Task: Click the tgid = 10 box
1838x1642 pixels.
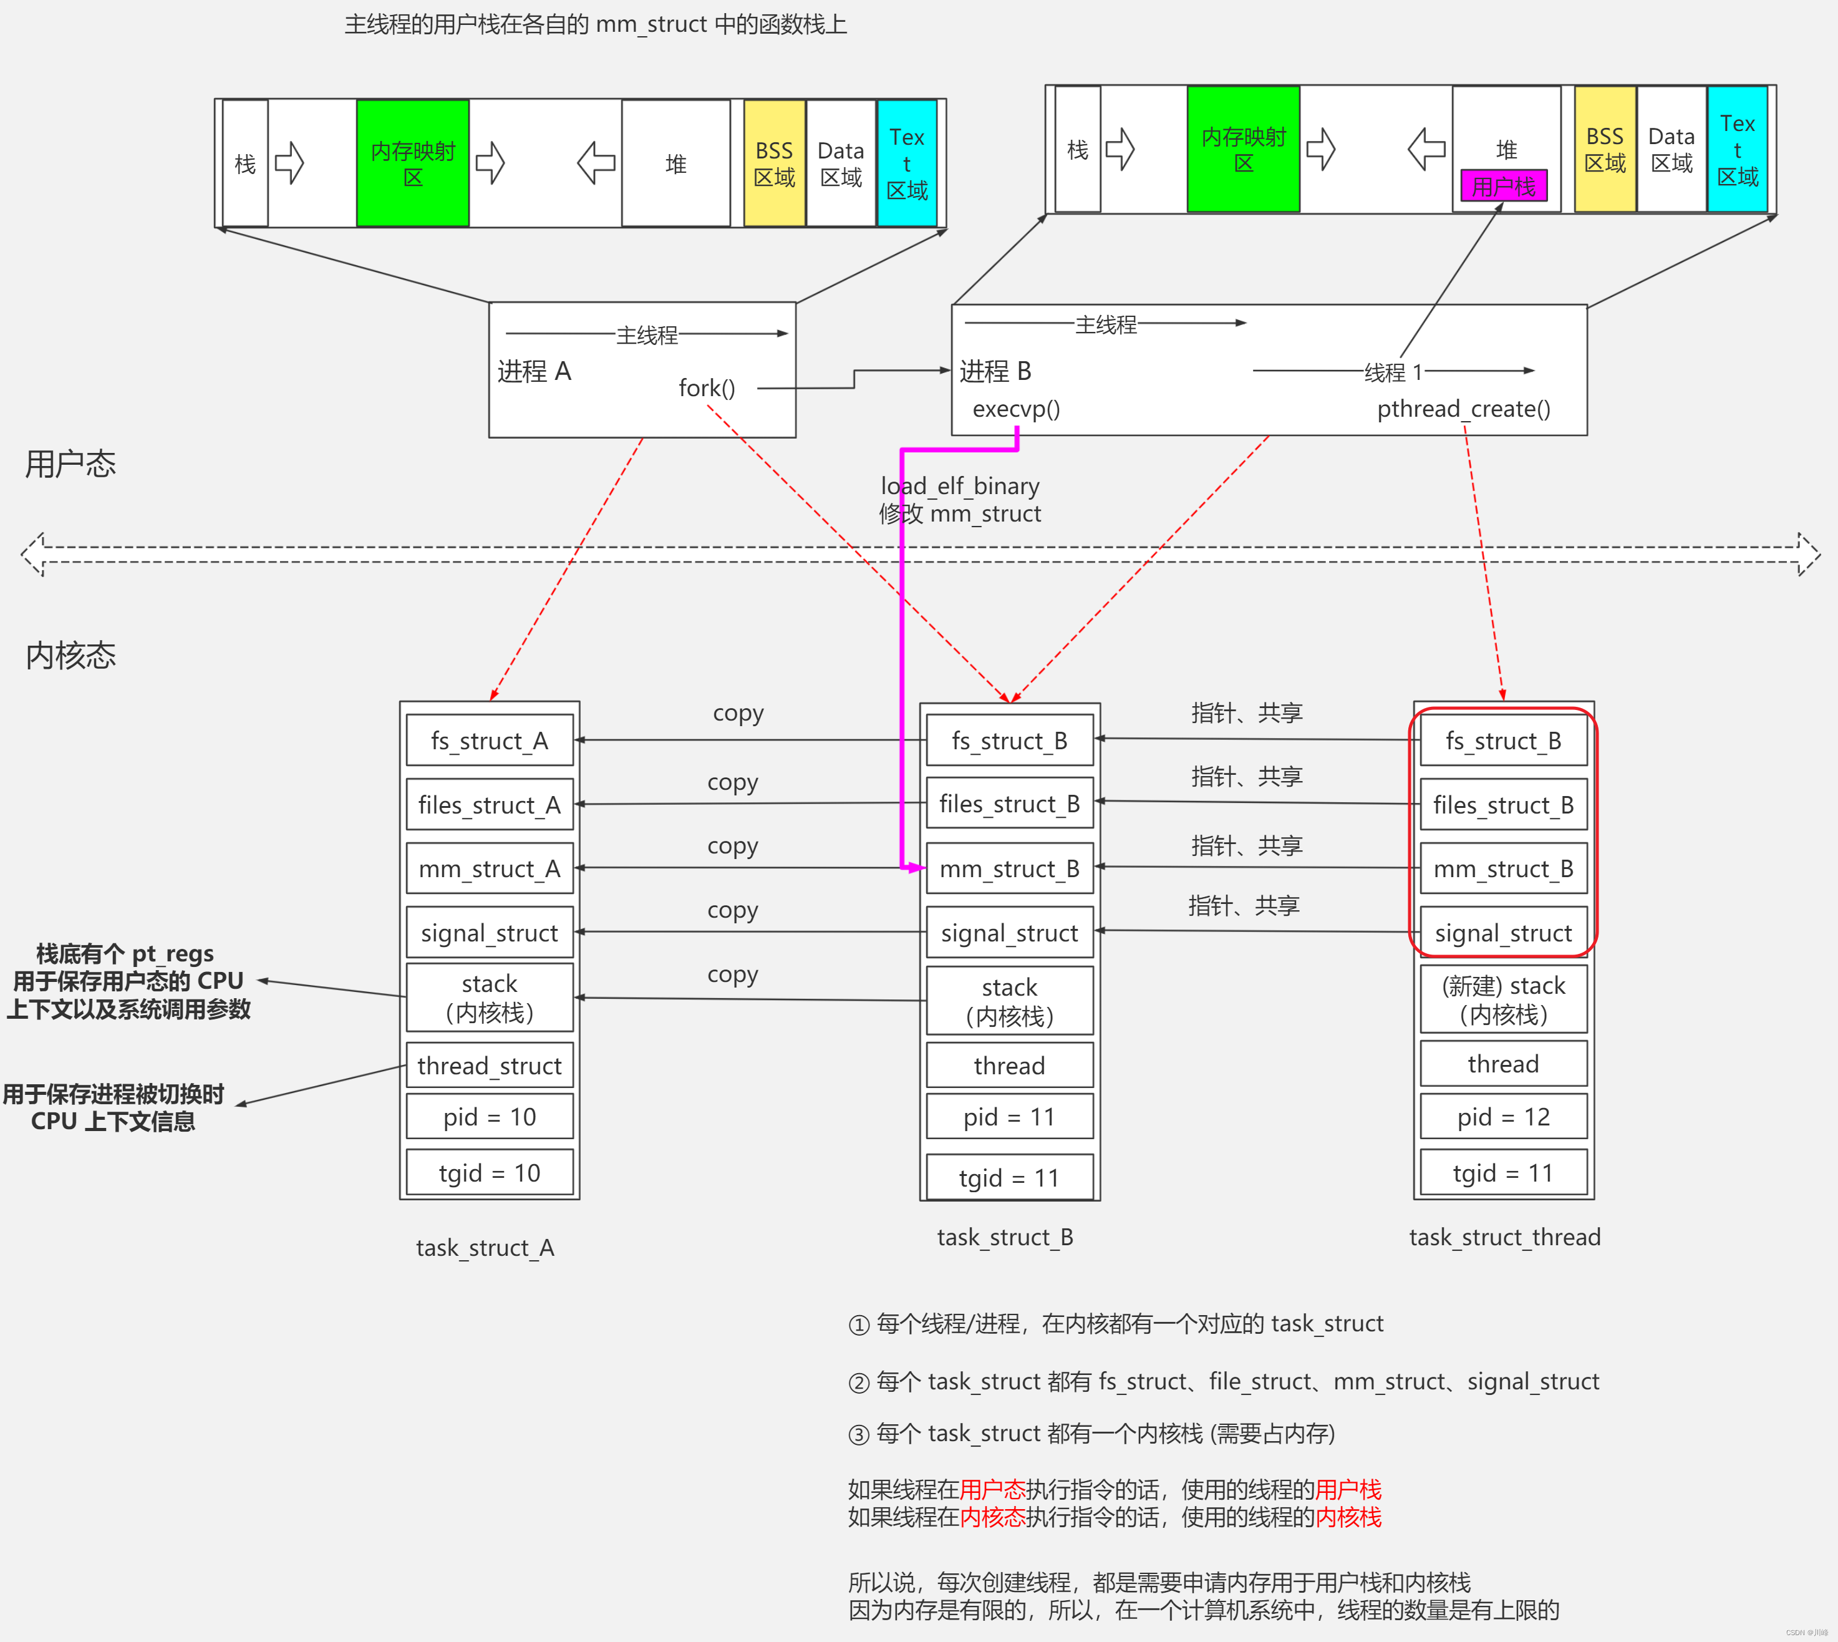Action: coord(490,1173)
